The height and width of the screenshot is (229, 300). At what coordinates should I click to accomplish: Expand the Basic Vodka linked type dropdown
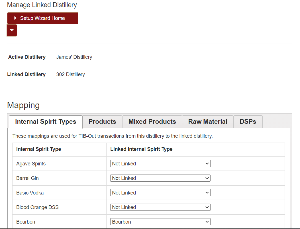[x=160, y=192]
